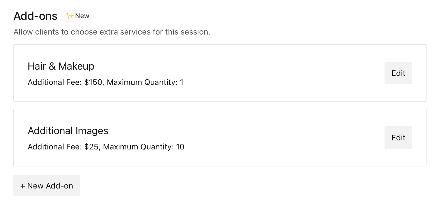Select the Add-ons section heading
441x210 pixels.
[x=35, y=16]
